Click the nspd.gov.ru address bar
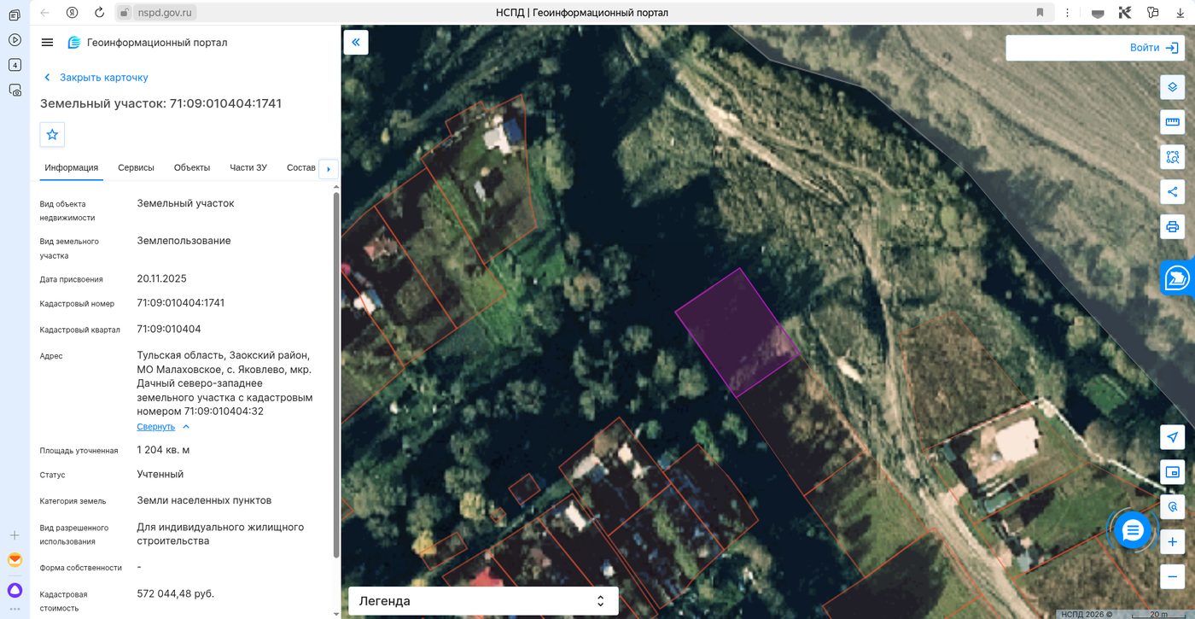 point(166,12)
